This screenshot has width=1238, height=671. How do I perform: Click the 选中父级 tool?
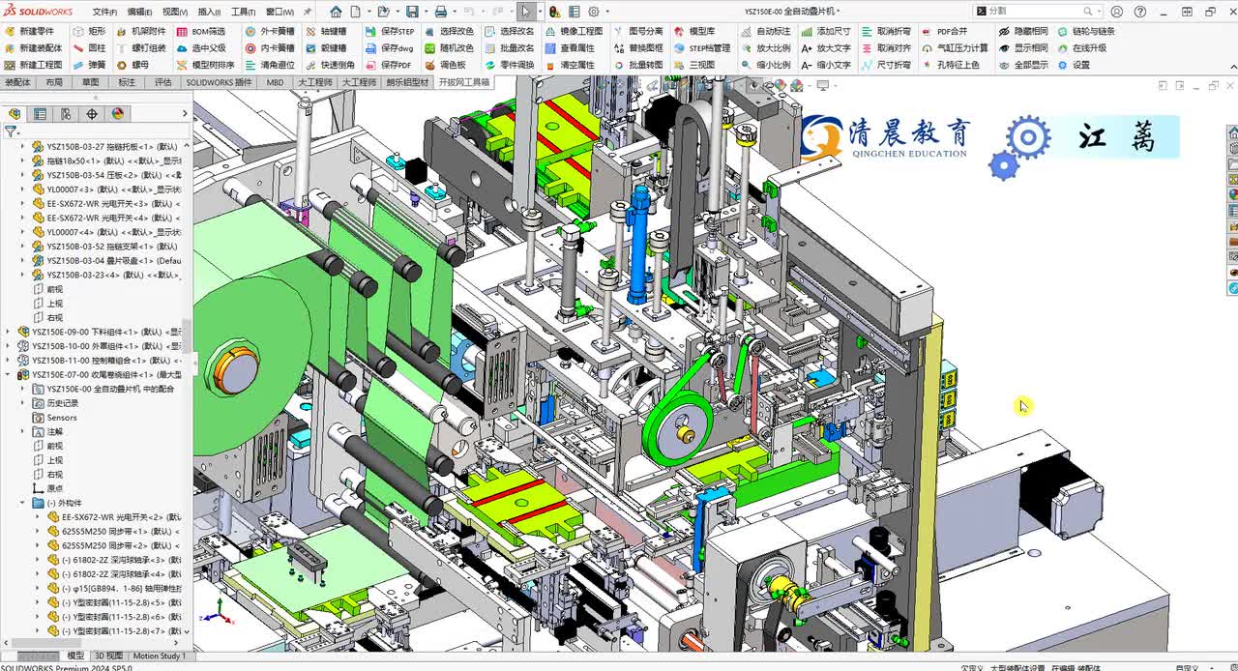200,47
